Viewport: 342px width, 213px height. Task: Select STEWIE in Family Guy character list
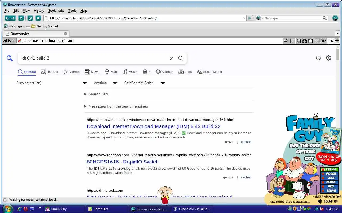330,170
